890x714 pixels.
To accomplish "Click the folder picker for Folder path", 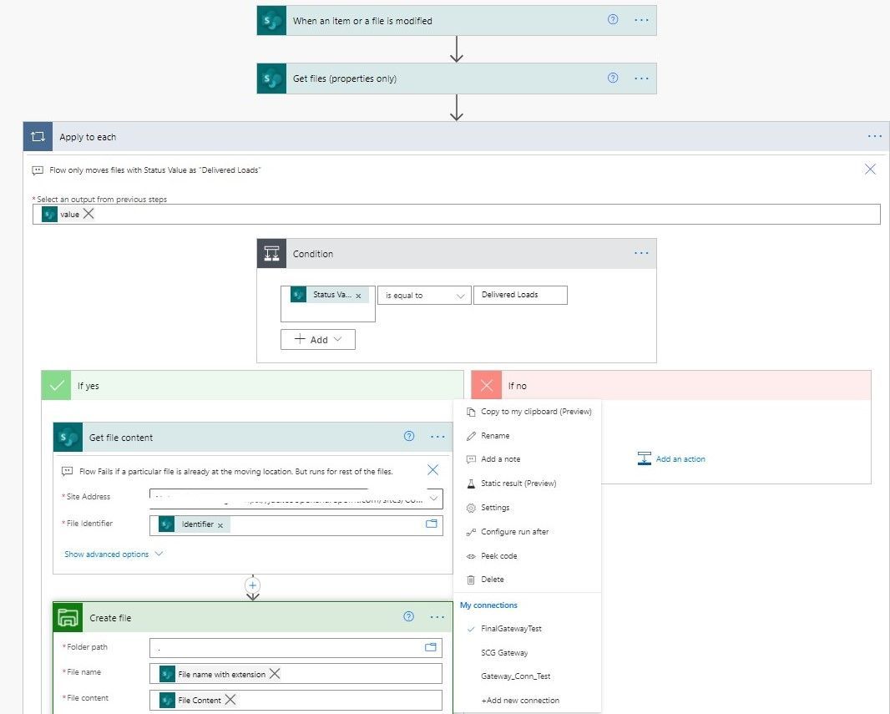I will point(431,647).
